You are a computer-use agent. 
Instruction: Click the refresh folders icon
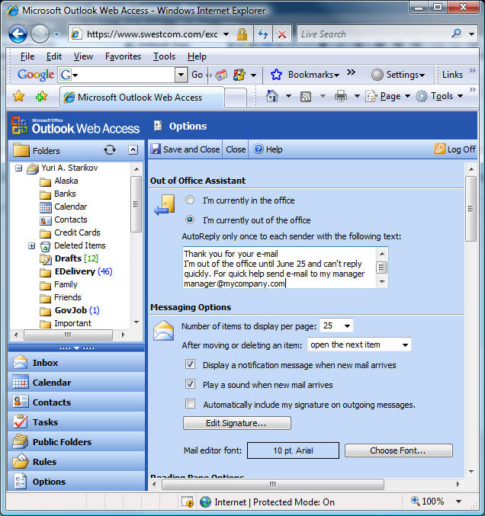110,150
